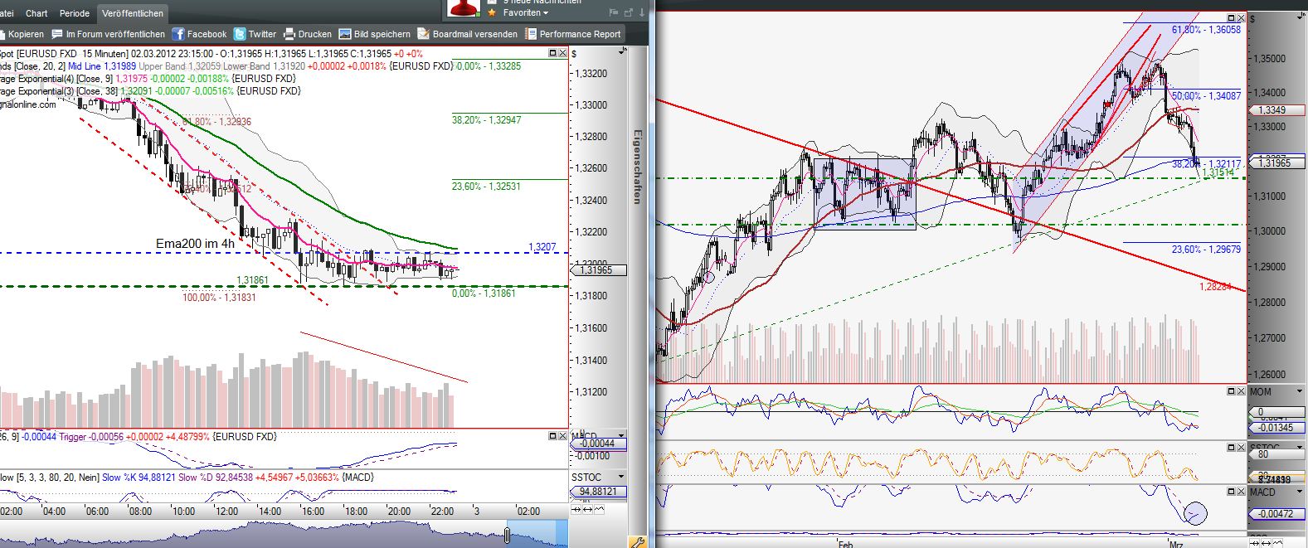Maximize the right chart SSTOC panel
This screenshot has height=548, width=1308.
coord(1232,448)
